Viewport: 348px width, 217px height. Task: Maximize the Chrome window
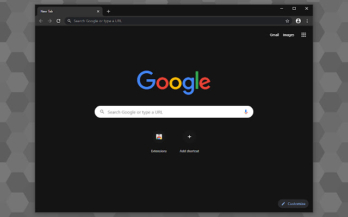(294, 9)
